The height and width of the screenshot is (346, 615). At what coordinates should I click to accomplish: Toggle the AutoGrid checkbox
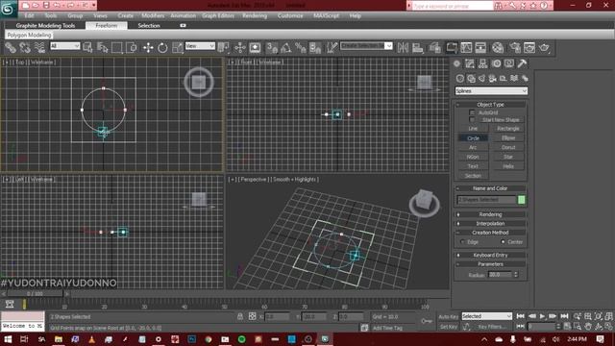pos(472,112)
